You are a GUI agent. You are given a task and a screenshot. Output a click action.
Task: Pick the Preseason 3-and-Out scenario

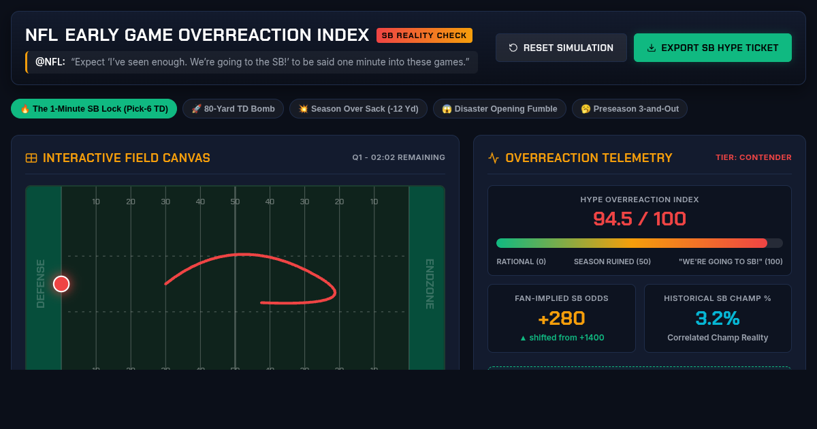pyautogui.click(x=630, y=109)
